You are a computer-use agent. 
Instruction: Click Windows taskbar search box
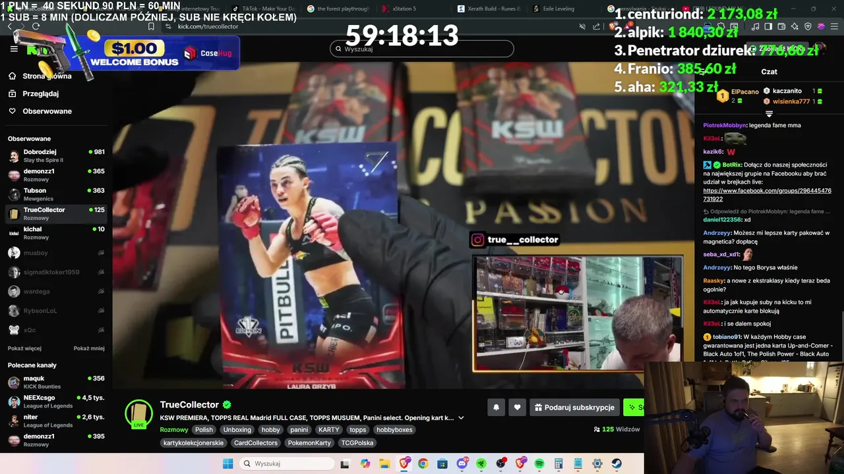coord(286,463)
